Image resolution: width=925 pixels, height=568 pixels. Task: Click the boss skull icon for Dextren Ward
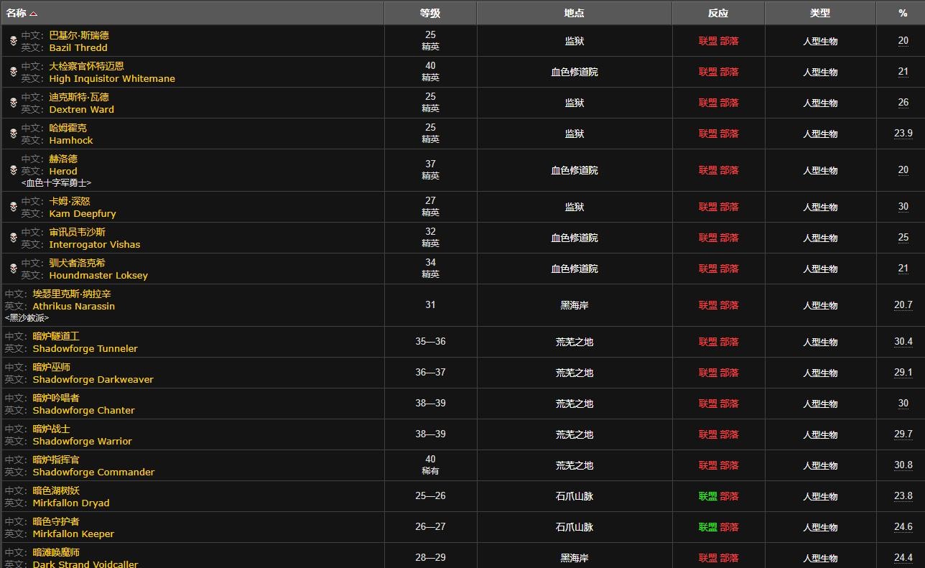13,103
